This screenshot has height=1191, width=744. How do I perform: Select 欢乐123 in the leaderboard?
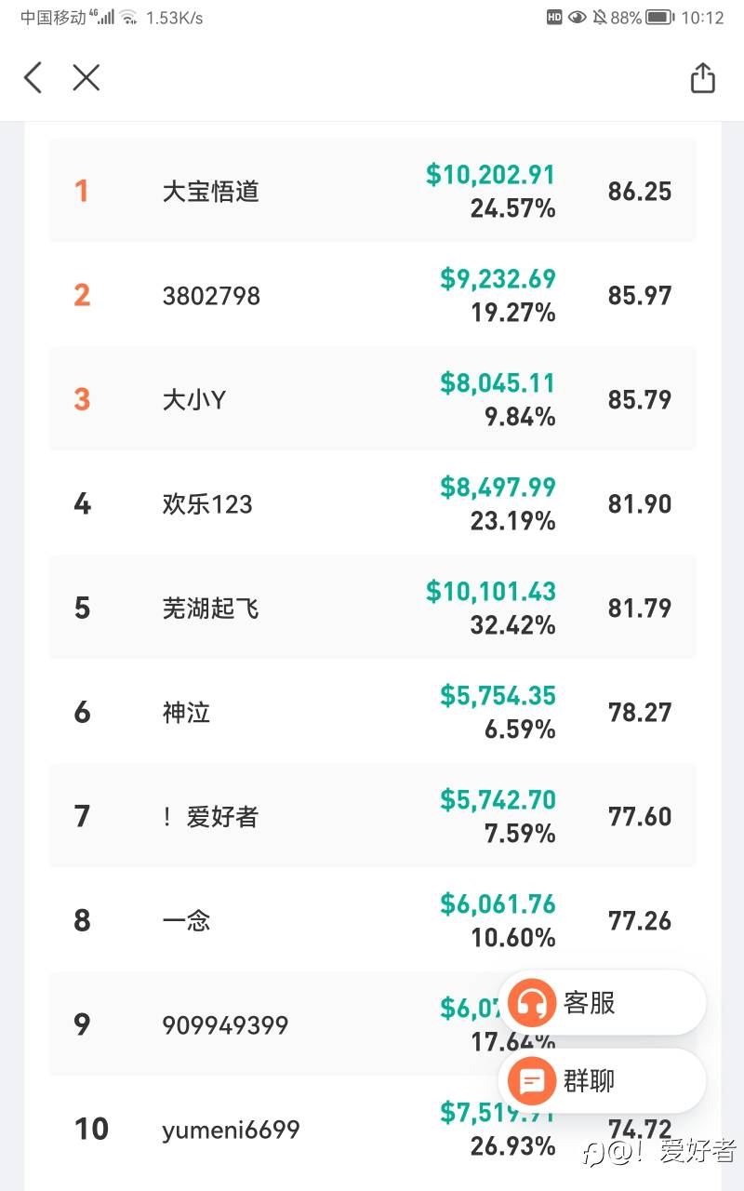(x=207, y=504)
